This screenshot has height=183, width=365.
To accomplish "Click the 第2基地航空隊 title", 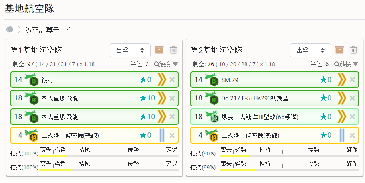I will point(217,50).
